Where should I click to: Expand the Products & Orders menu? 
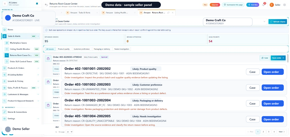[x=38, y=68]
